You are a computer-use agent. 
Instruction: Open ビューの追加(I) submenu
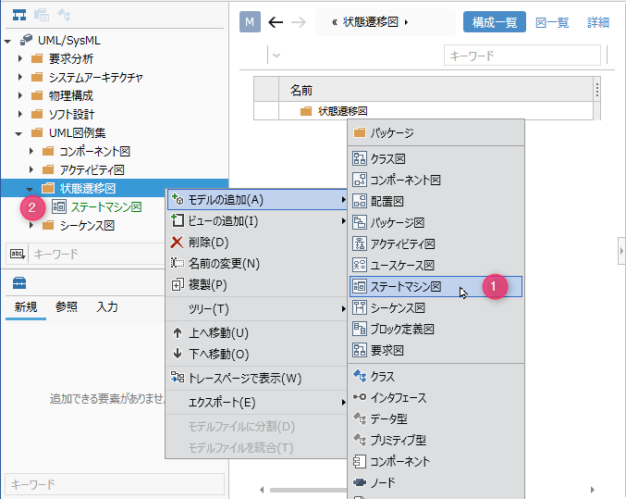(257, 220)
